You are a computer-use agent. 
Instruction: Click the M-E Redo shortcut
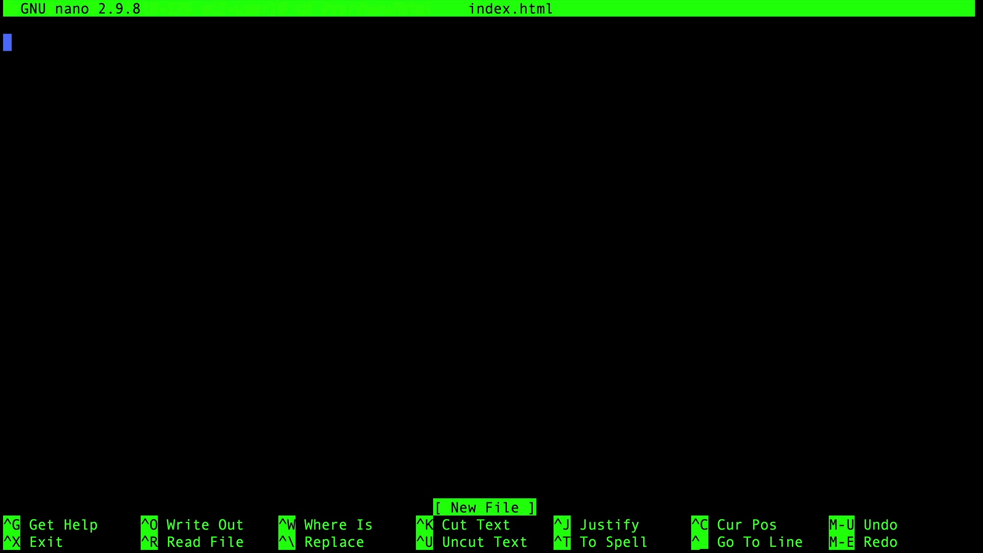point(880,542)
